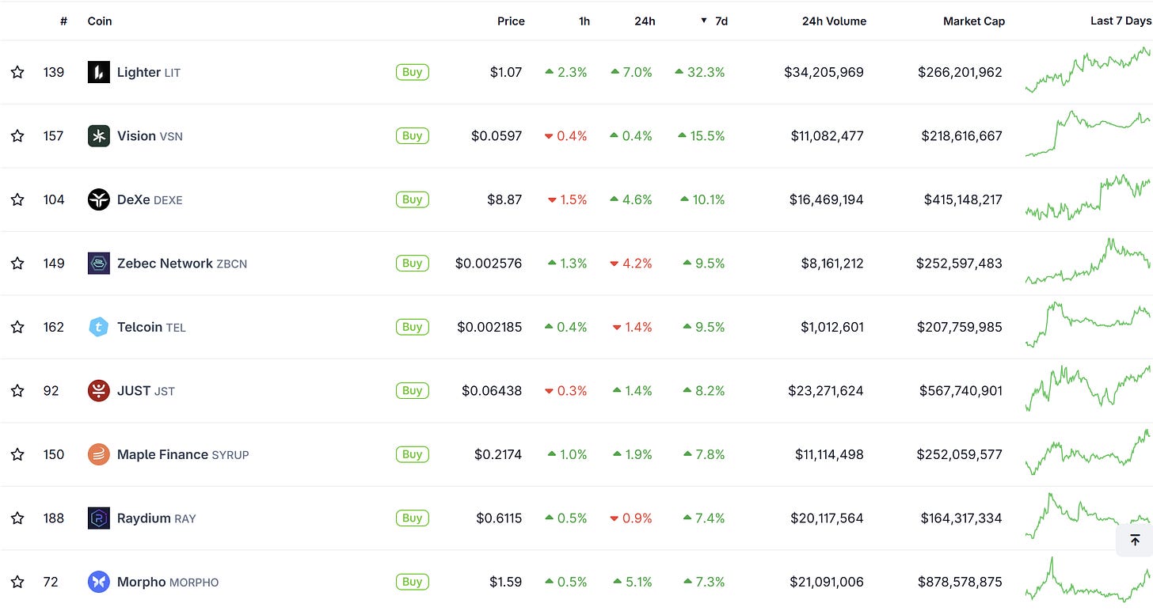Open Zebec Network's 7-day sparkline chart
Viewport: 1153px width, 611px height.
click(x=1088, y=261)
